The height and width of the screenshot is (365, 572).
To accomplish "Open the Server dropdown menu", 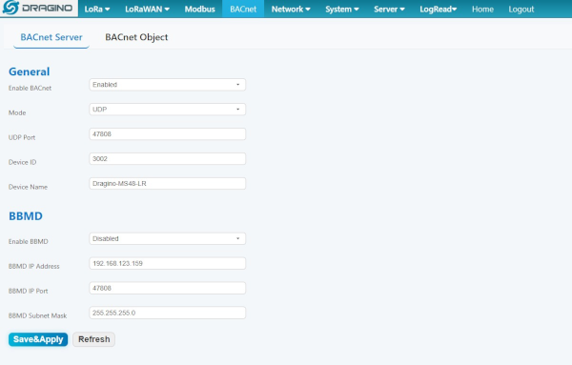I will click(x=389, y=10).
